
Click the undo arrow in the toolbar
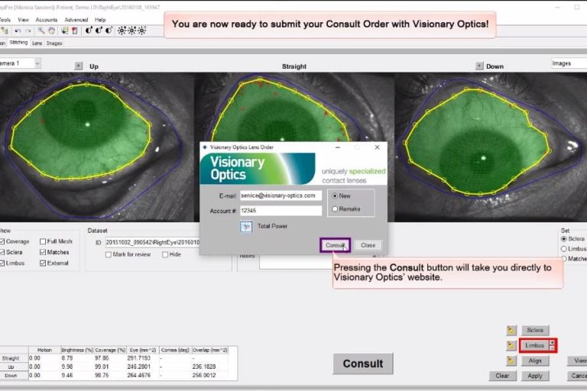(17, 31)
